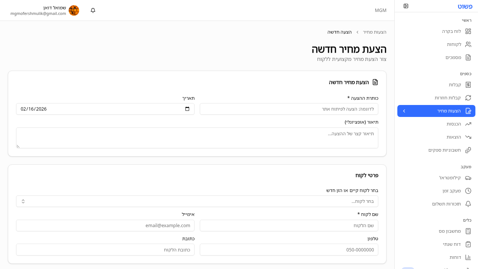Screen dimensions: 478x269
Task: Open the בחר לקוח customer dropdown
Action: pyautogui.click(x=197, y=201)
